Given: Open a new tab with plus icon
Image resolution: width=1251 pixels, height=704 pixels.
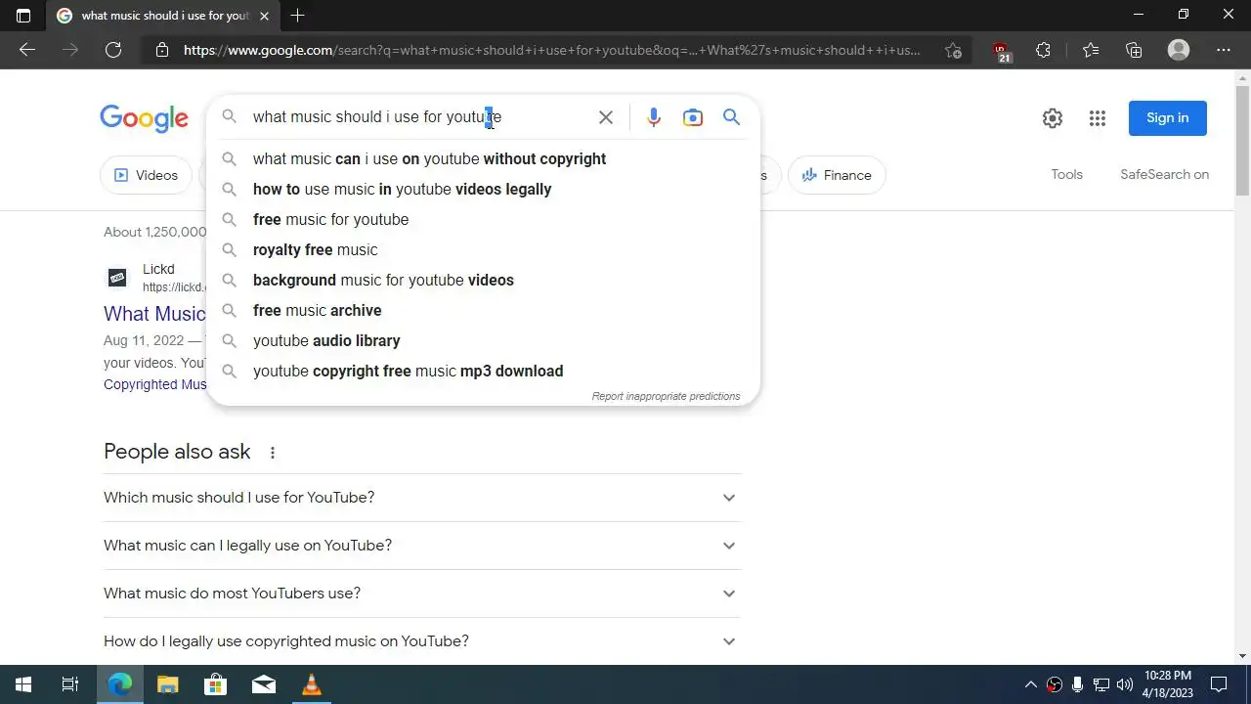Looking at the screenshot, I should click(x=298, y=16).
